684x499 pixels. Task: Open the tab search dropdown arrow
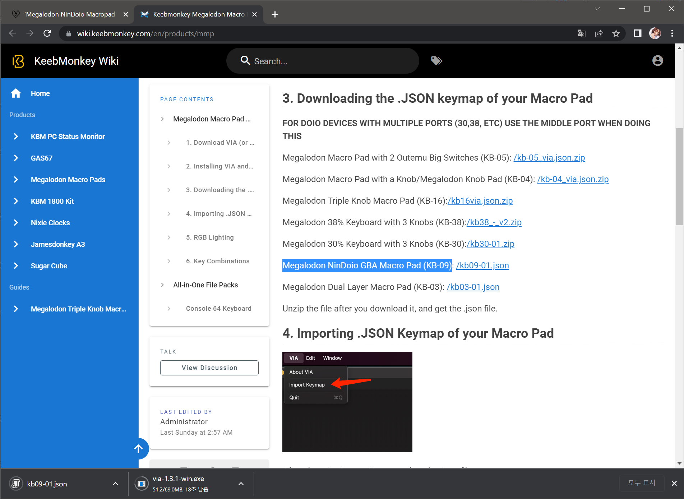pyautogui.click(x=597, y=9)
